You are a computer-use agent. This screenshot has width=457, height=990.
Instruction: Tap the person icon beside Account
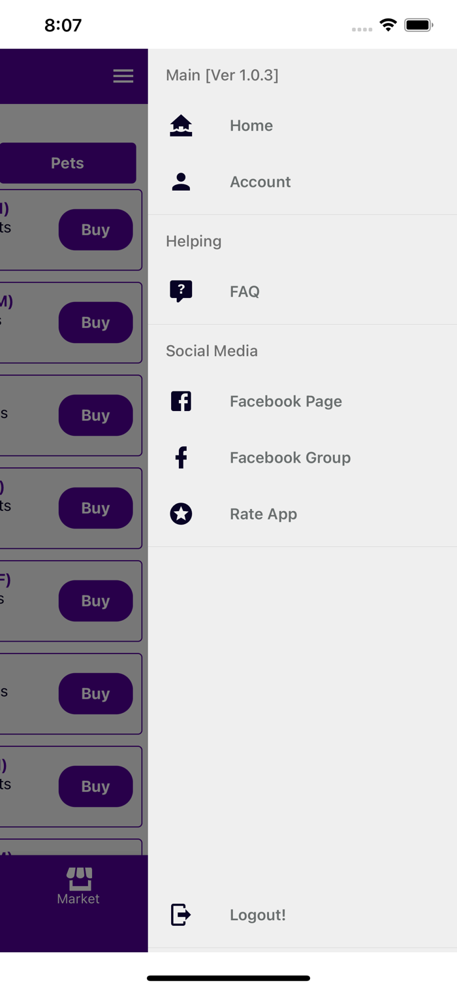tap(181, 182)
